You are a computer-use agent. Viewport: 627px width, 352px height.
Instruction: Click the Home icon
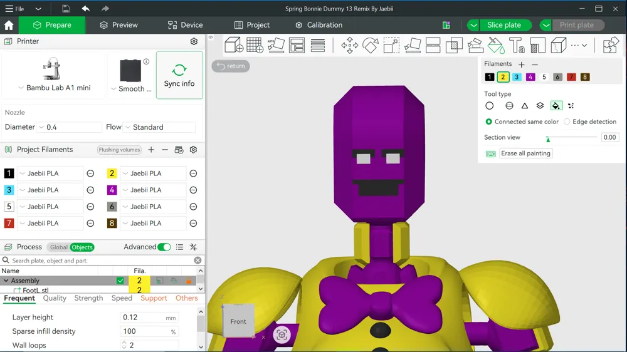tap(9, 25)
